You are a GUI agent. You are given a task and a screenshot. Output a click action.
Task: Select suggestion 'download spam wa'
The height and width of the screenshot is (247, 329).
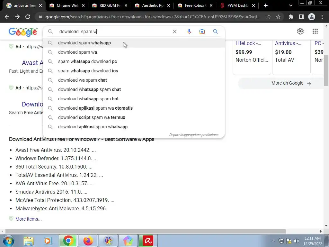point(134,52)
